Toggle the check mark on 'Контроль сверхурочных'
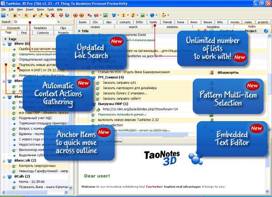272x197 pixels. point(14,166)
